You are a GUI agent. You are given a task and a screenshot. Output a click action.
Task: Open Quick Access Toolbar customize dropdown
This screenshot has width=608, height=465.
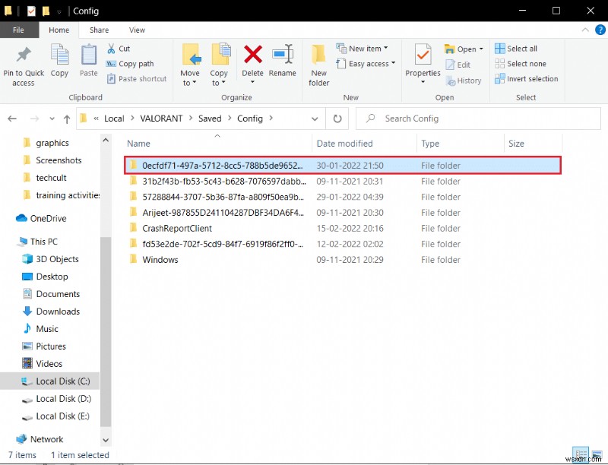pos(59,12)
